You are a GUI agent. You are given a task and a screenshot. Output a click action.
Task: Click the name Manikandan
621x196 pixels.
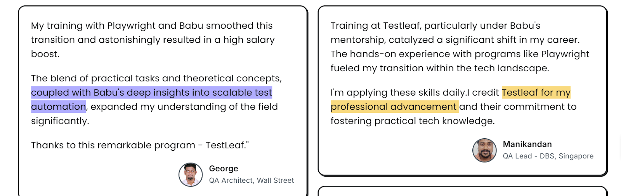coord(527,144)
